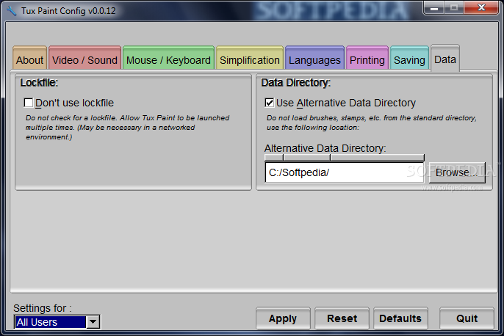This screenshot has height=336, width=504.
Task: Switch to the Saving tab
Action: pyautogui.click(x=409, y=58)
